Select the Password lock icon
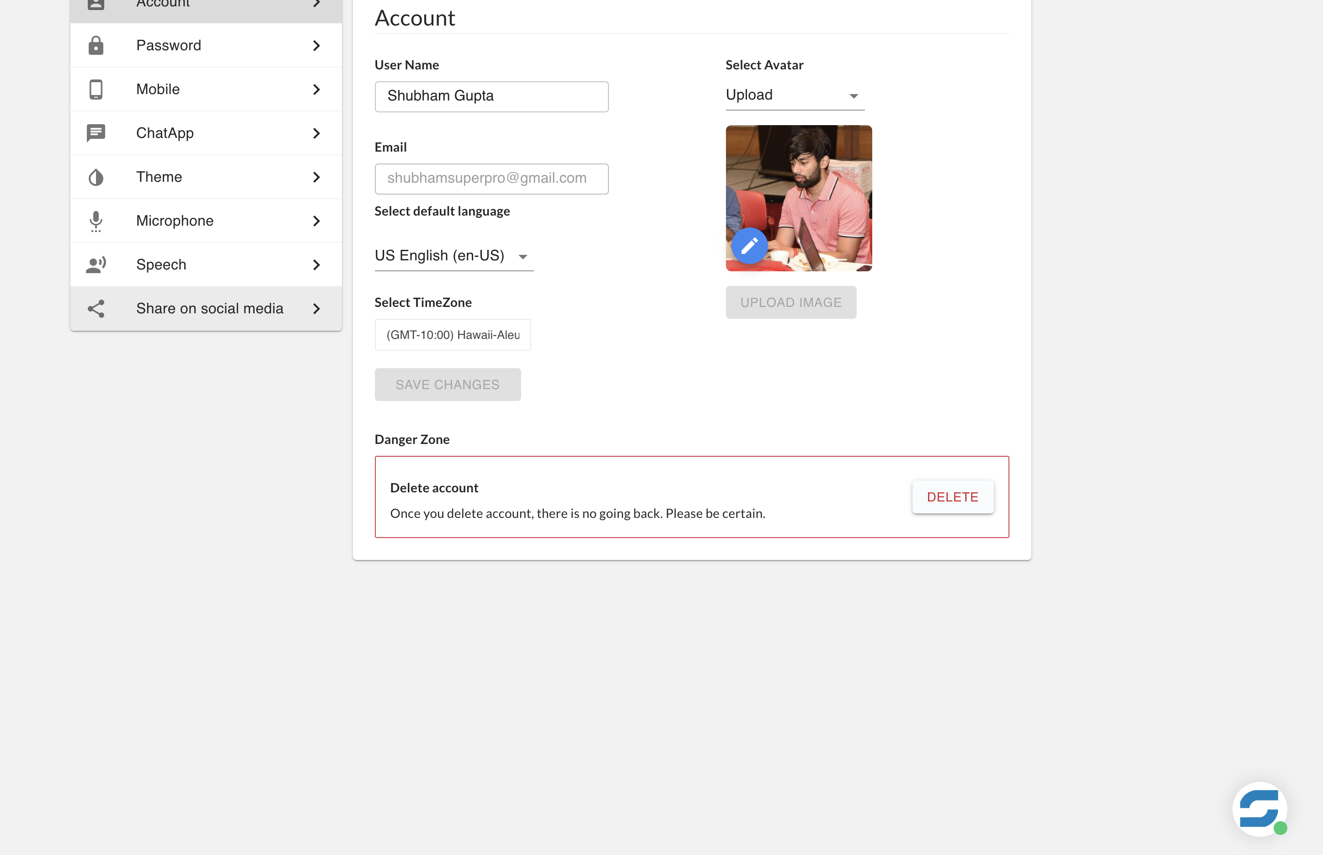This screenshot has width=1323, height=855. (96, 45)
